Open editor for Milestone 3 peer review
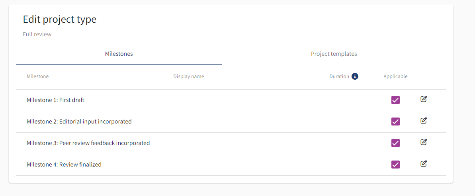The image size is (475, 196). 424,142
